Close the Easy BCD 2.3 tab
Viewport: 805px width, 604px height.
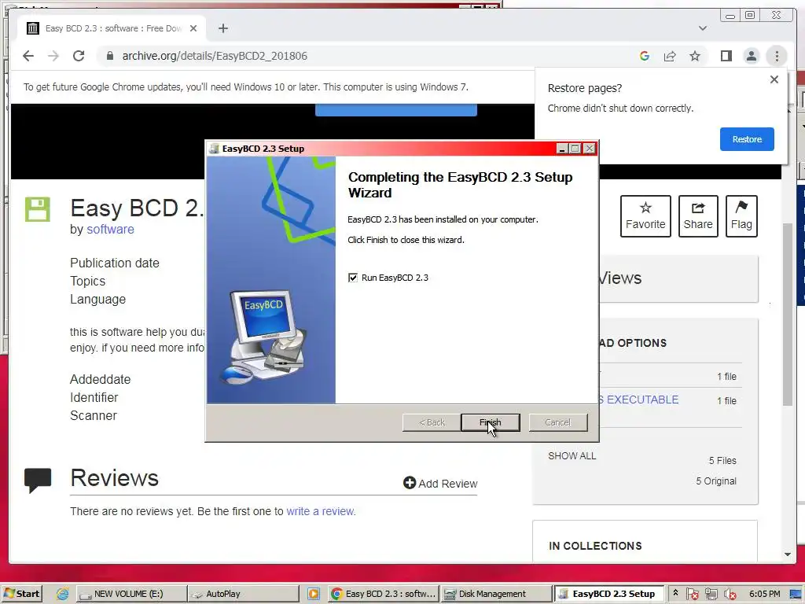(193, 28)
